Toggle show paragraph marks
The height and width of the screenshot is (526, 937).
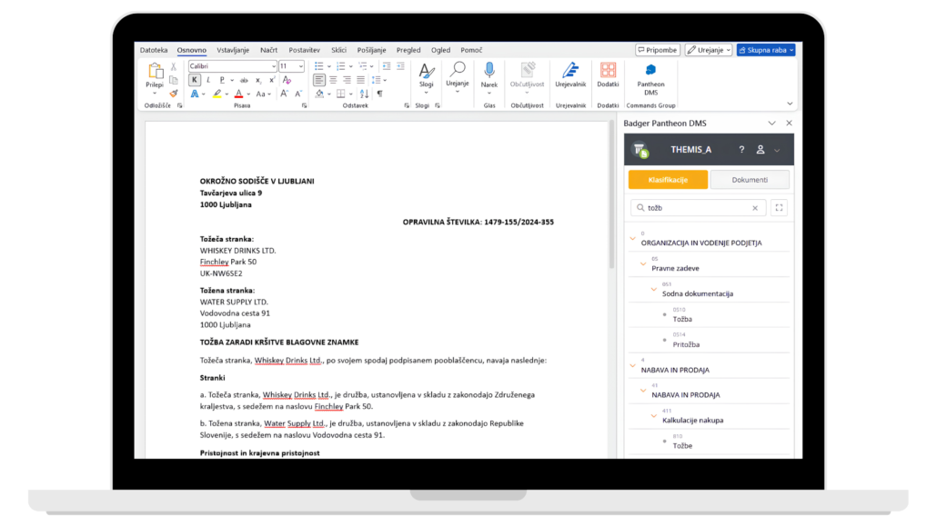click(379, 94)
